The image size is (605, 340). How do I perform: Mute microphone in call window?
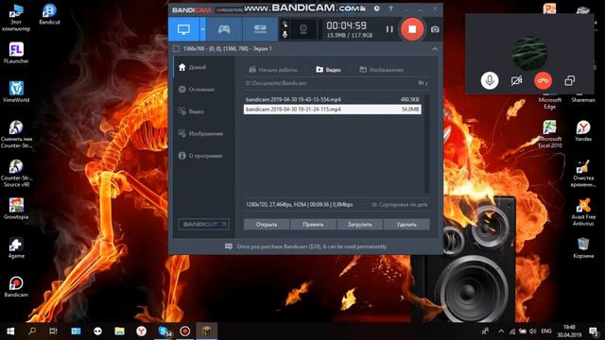click(490, 81)
